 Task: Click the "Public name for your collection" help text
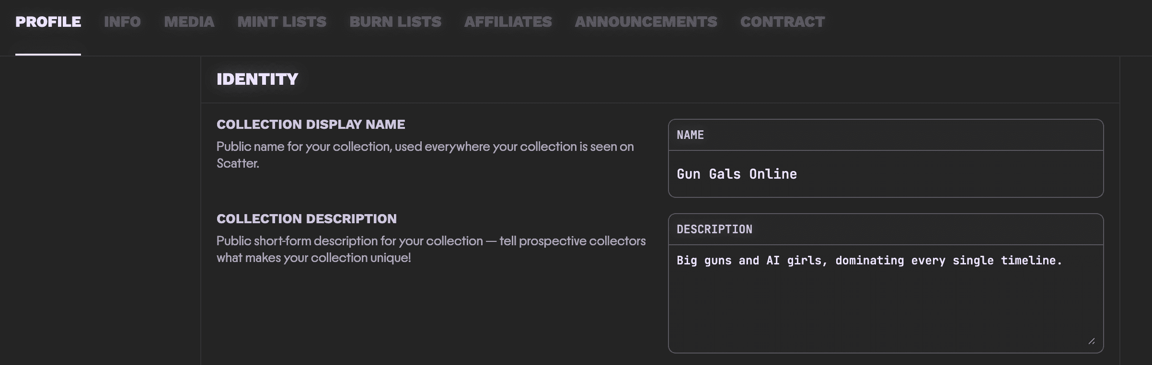click(425, 155)
